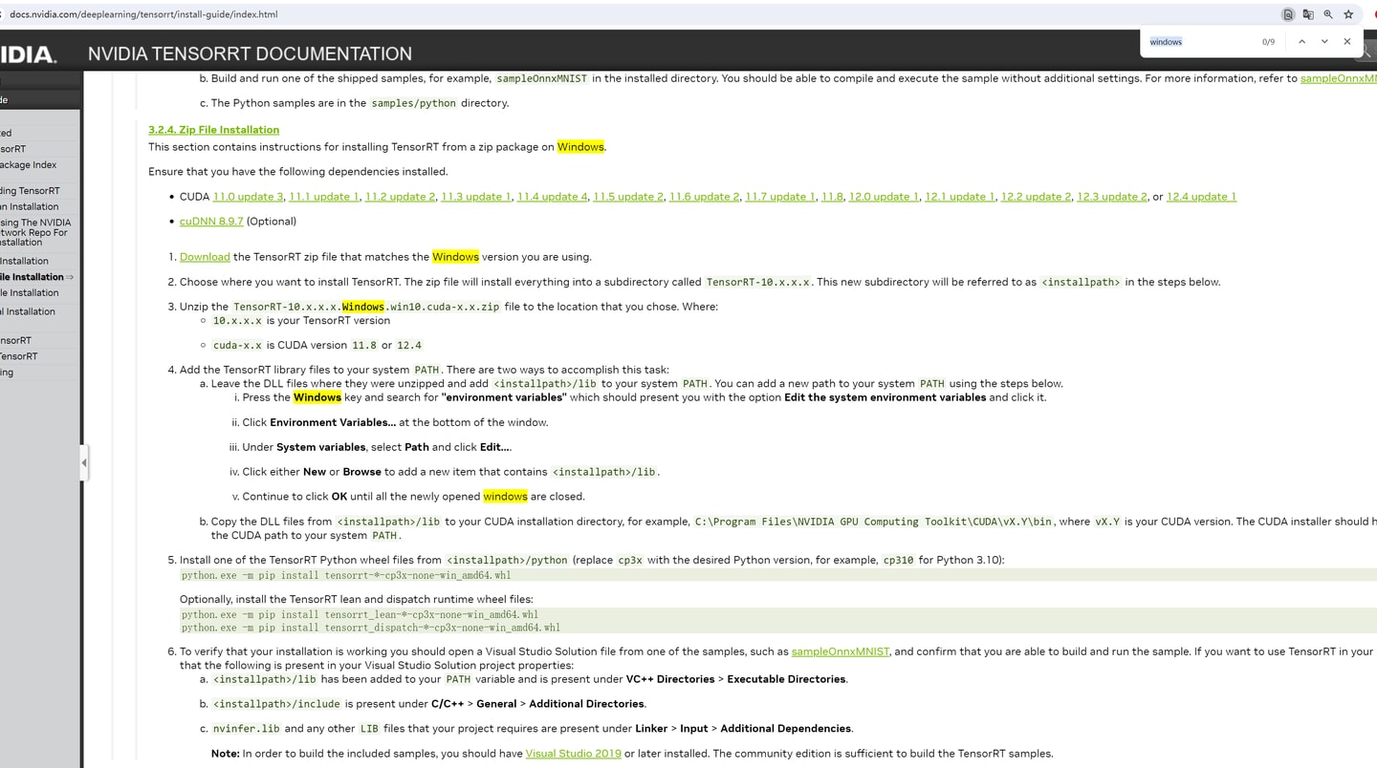1377x768 pixels.
Task: Open the page search icon in address bar
Action: [x=1288, y=14]
